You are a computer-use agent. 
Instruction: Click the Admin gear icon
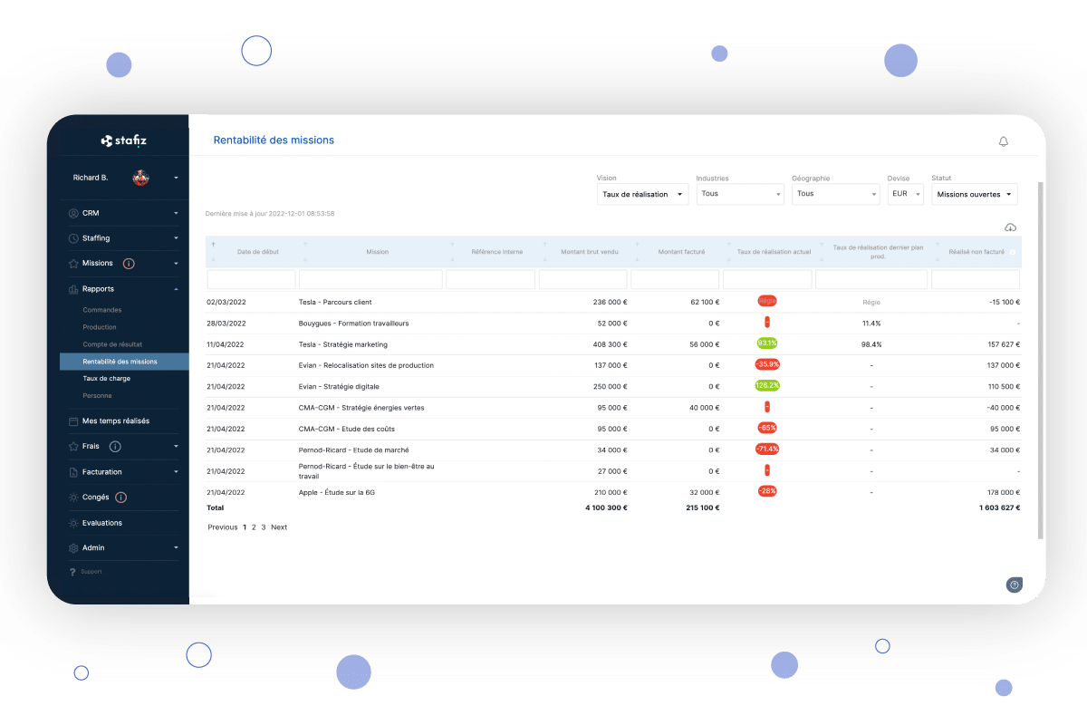(x=73, y=548)
